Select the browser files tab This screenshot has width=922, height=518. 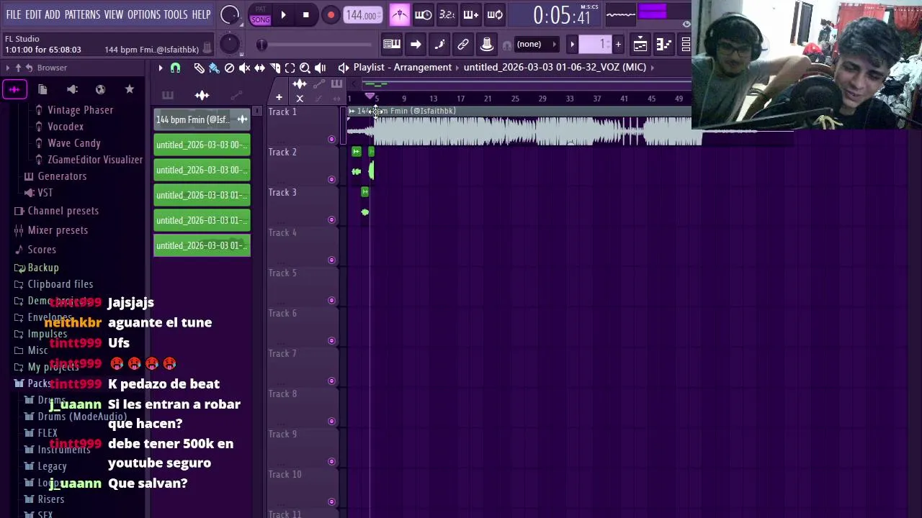42,89
